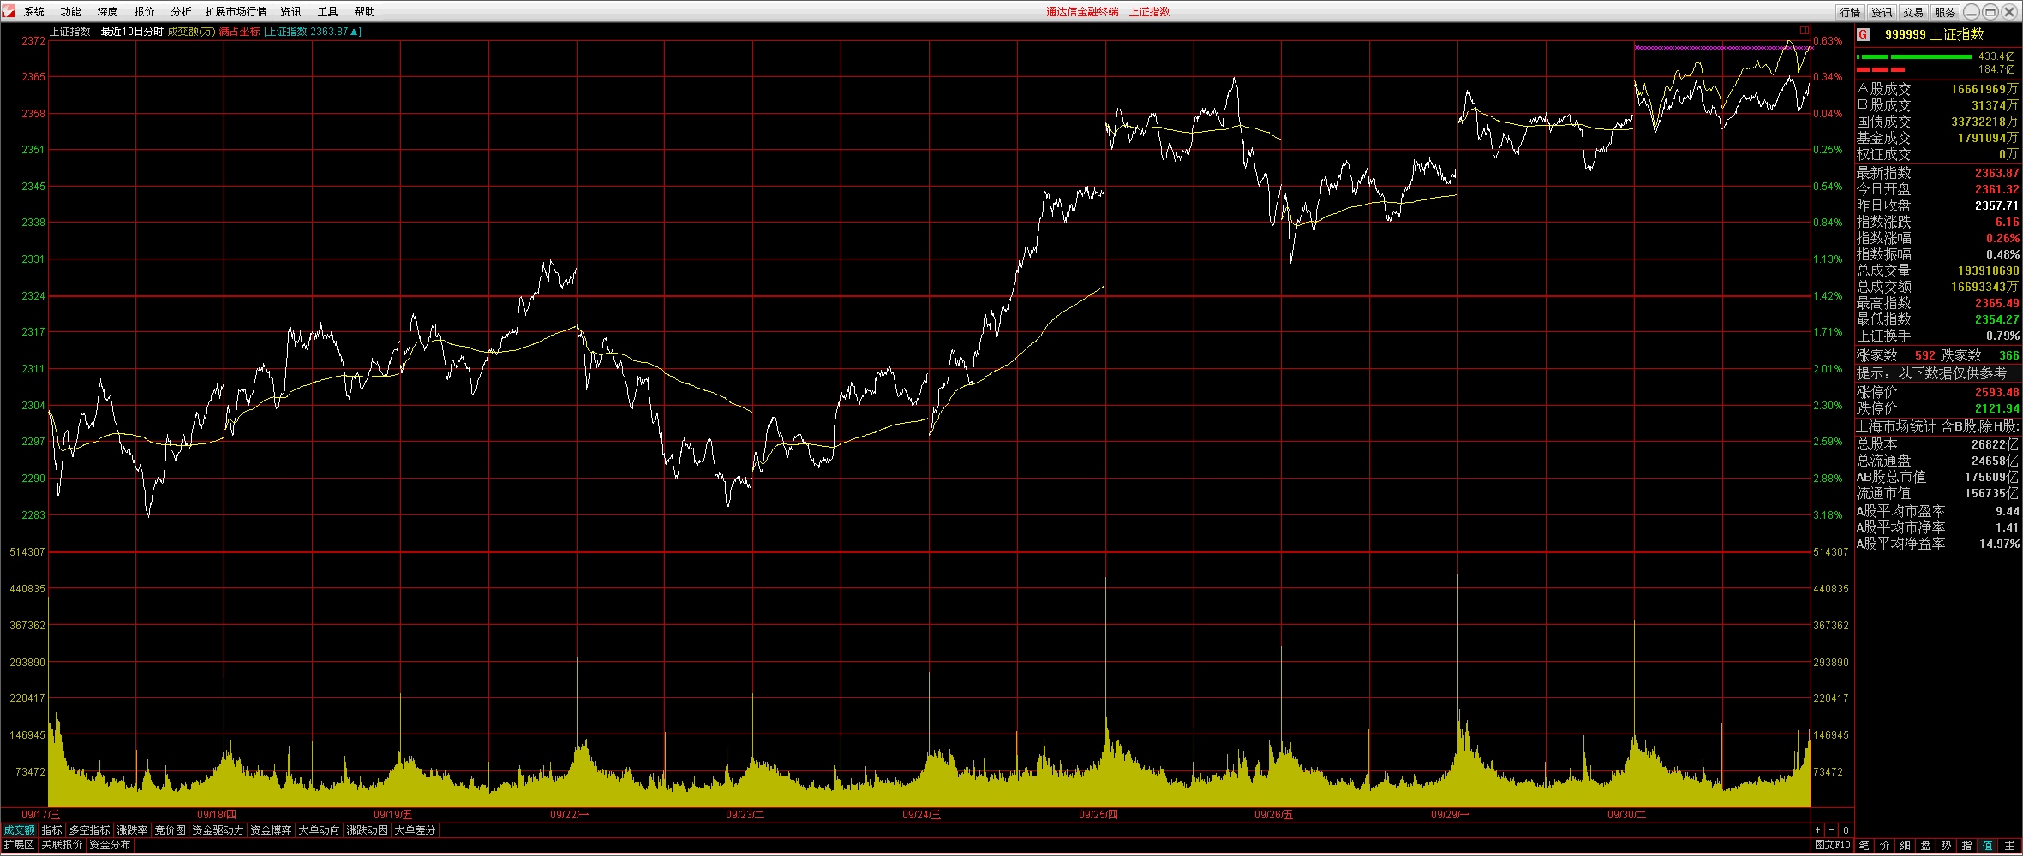This screenshot has height=856, width=2023.
Task: Select the 扩展区 tab at bottom-left
Action: (x=19, y=845)
